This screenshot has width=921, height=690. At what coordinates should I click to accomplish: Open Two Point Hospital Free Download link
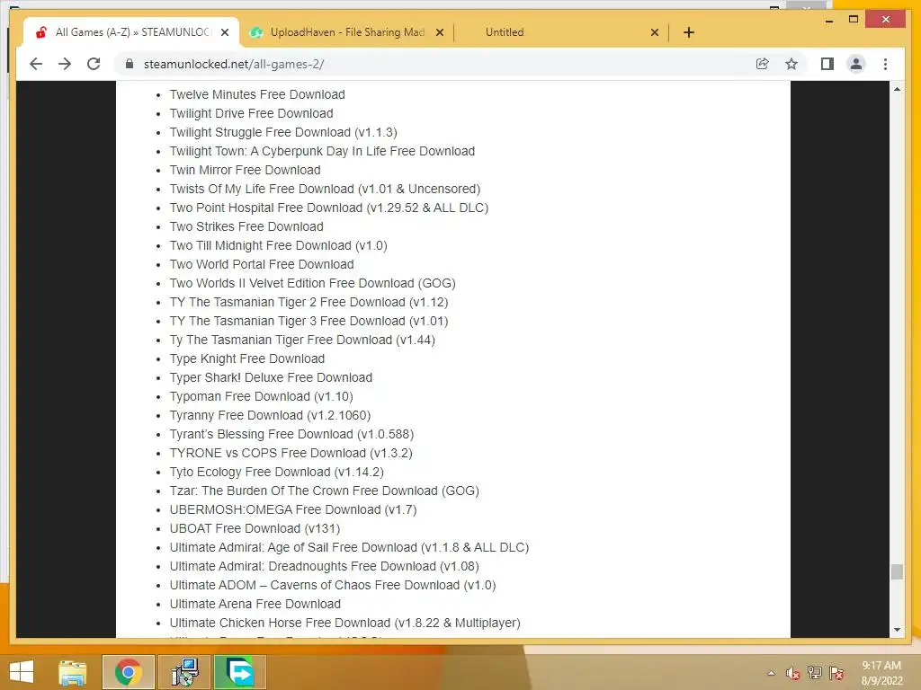pos(329,208)
